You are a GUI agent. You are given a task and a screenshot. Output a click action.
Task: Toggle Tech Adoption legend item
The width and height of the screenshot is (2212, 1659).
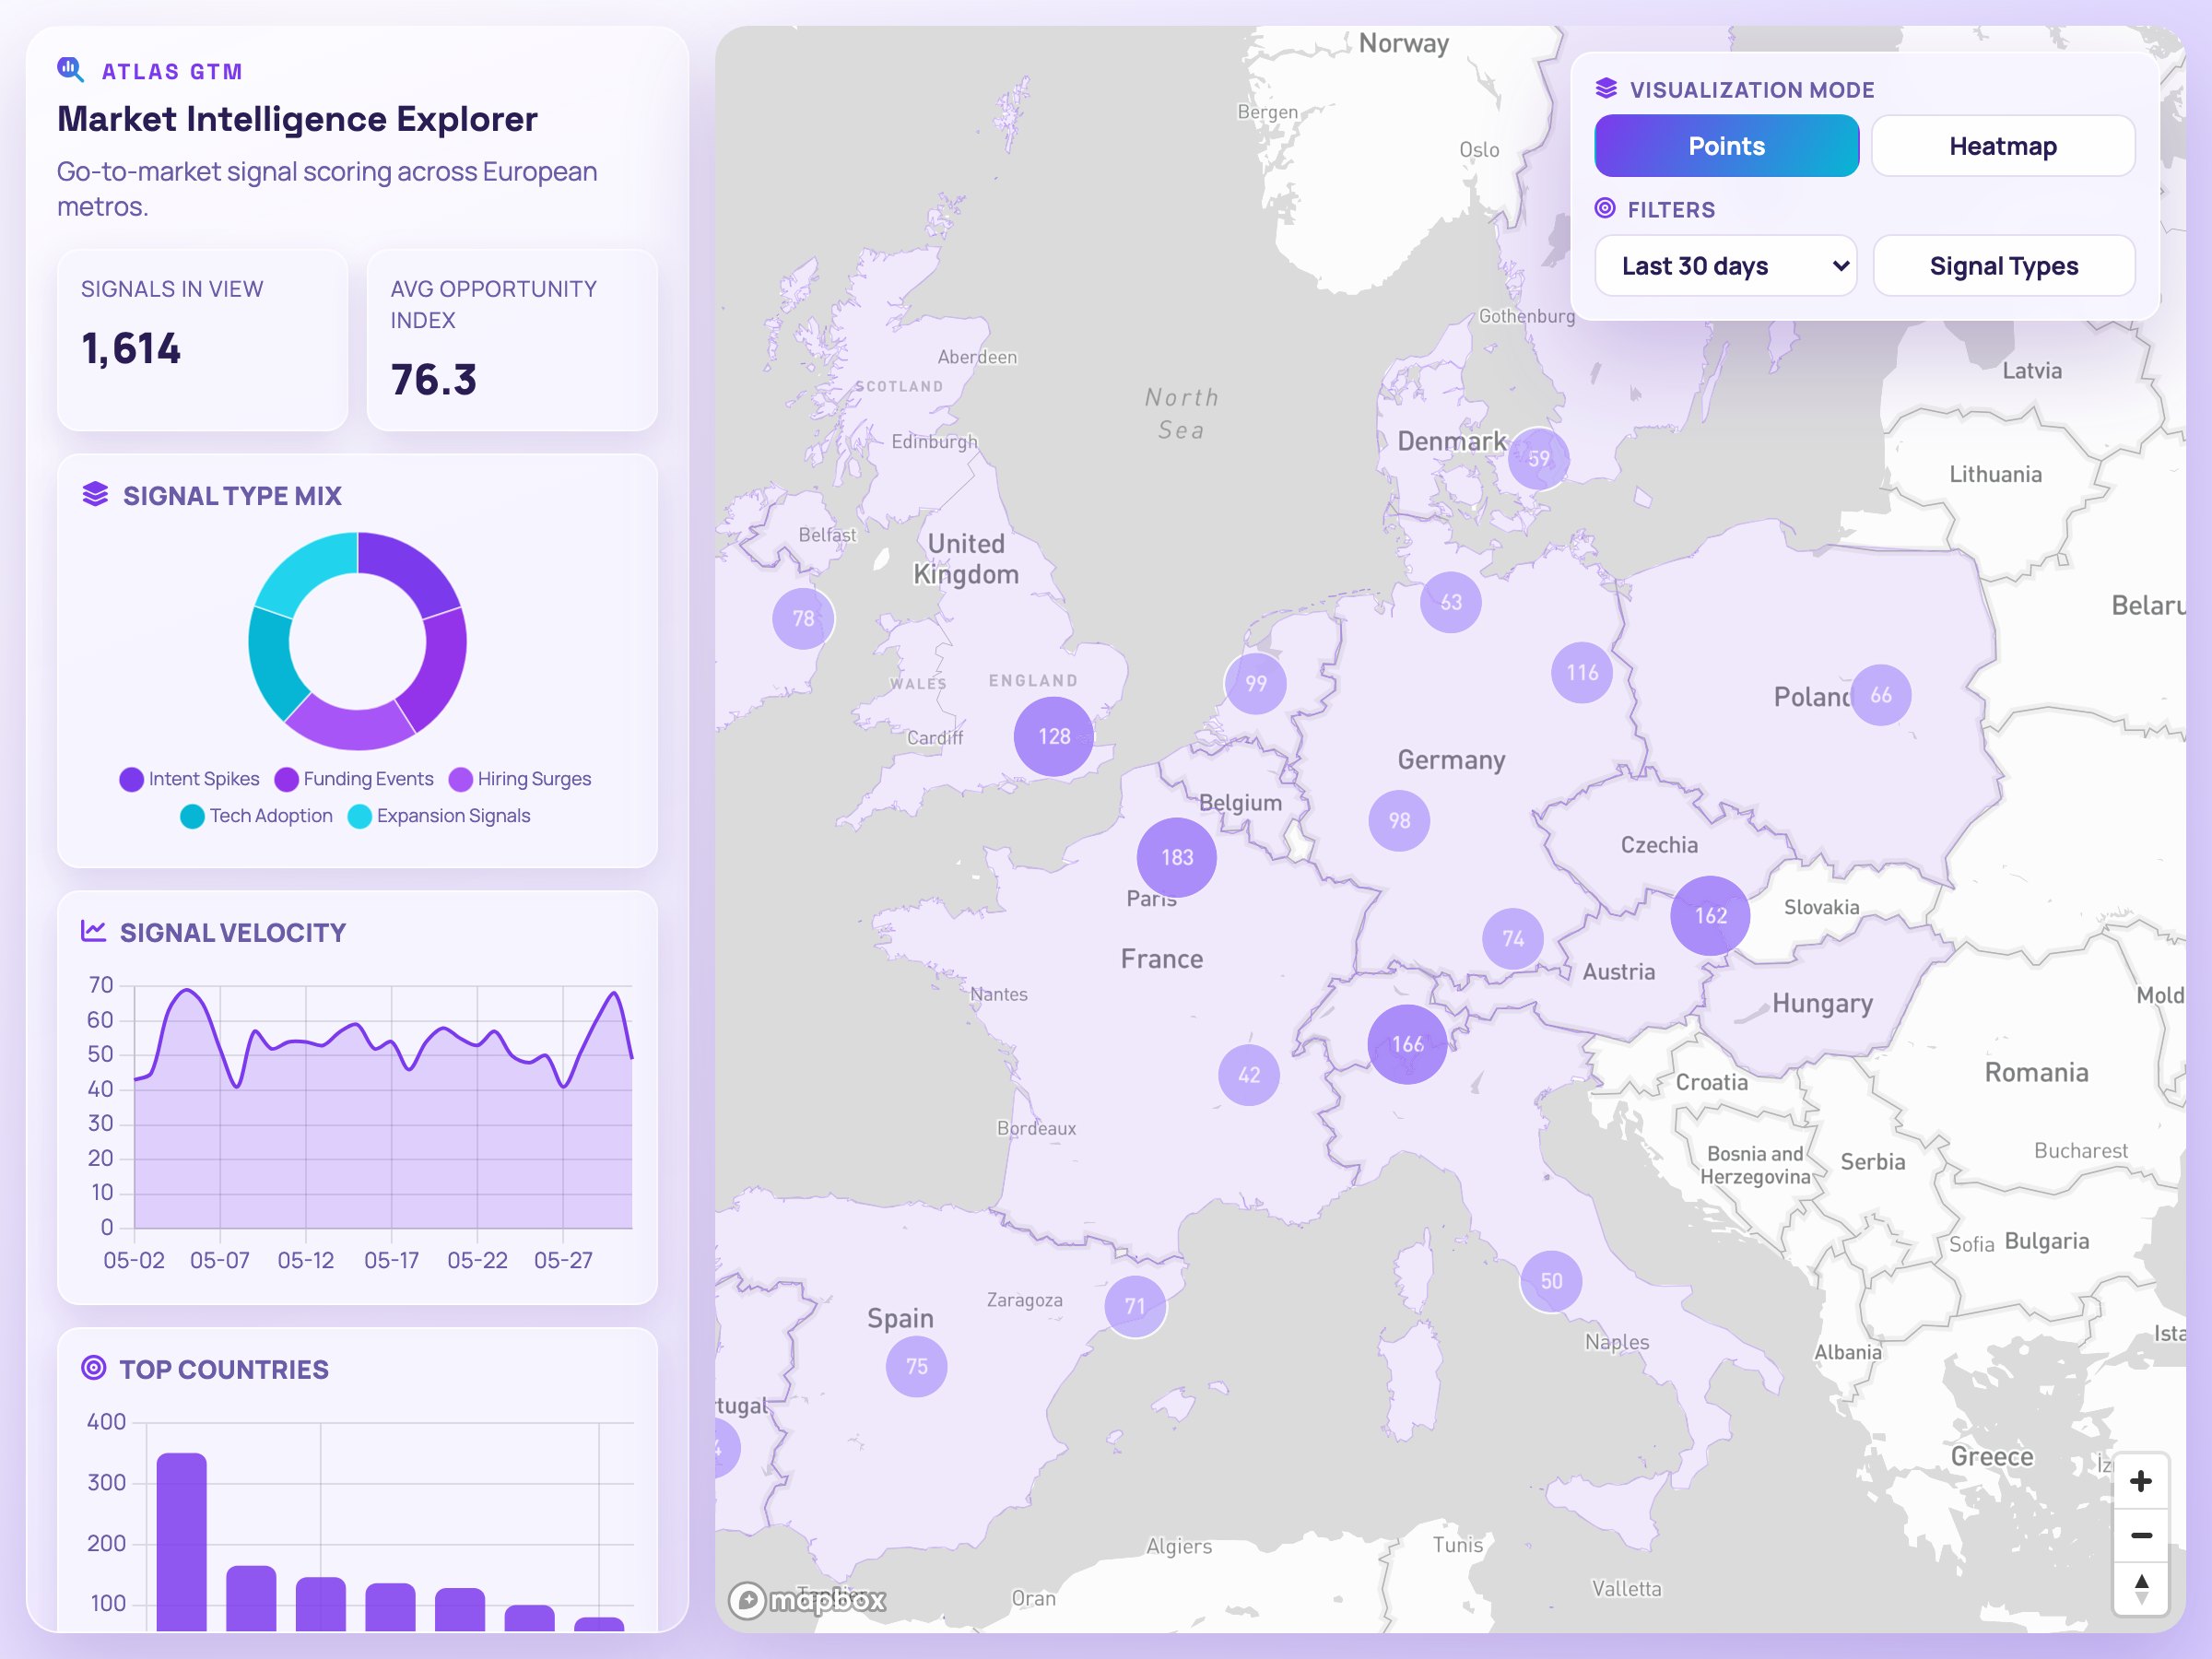point(256,816)
